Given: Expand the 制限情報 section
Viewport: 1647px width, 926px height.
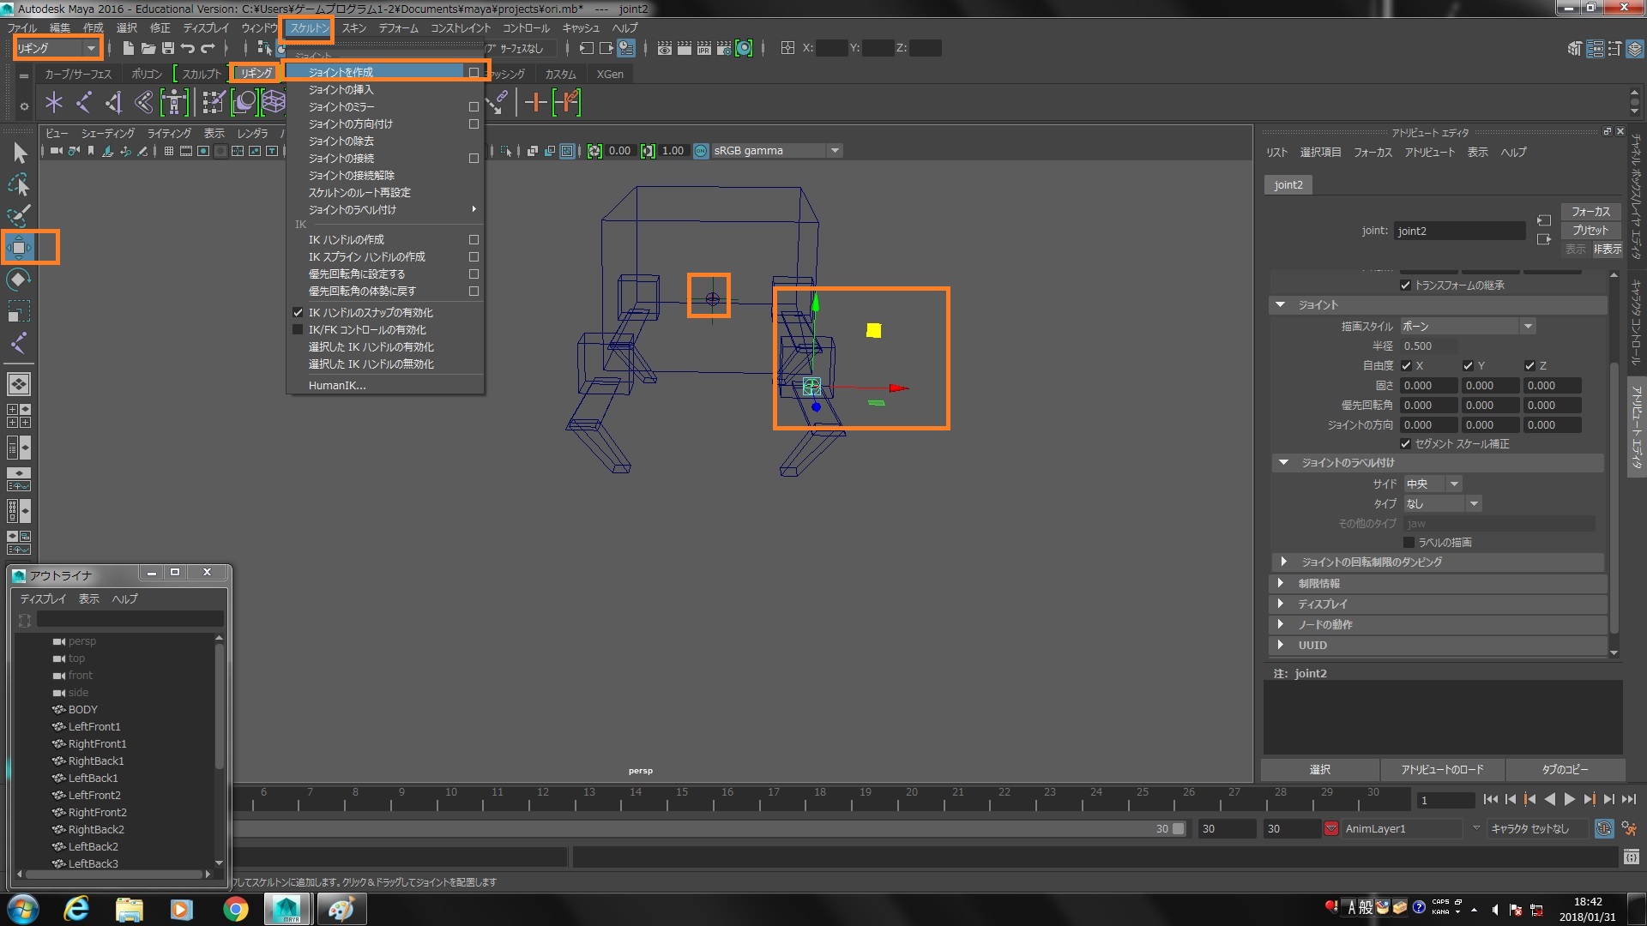Looking at the screenshot, I should 1438,584.
